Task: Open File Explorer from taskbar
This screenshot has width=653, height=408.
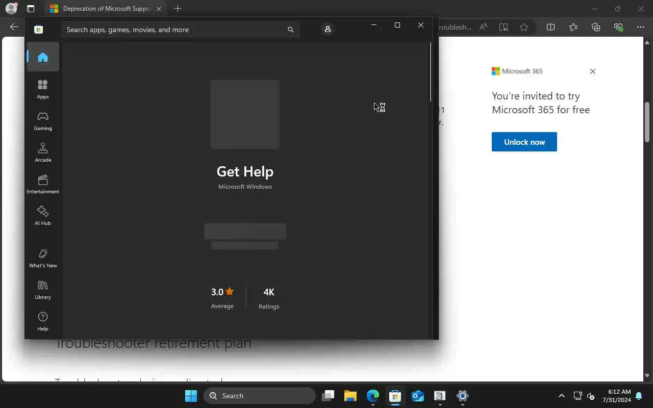Action: tap(350, 396)
